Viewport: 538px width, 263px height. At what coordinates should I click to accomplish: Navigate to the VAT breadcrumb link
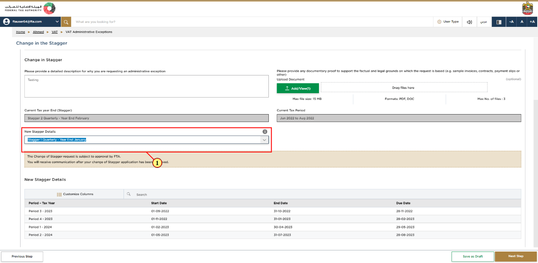pos(54,32)
